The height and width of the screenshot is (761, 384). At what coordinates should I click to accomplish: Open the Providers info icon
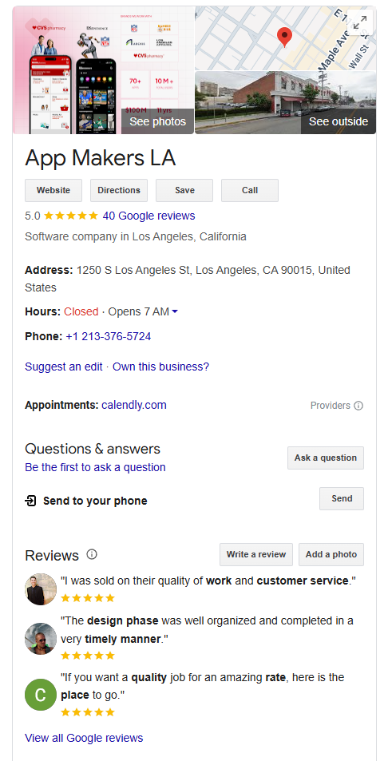pyautogui.click(x=358, y=406)
